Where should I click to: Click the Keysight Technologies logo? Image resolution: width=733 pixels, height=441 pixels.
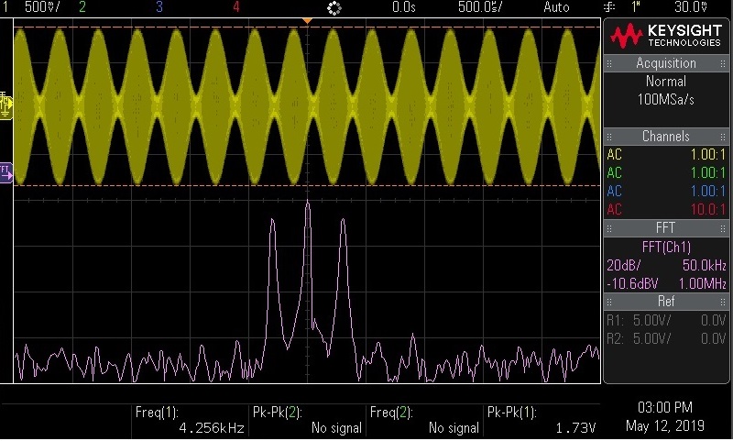coord(666,37)
